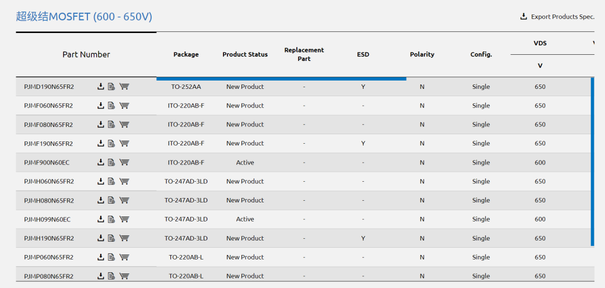
Task: Click download icon for PJMF190N65FR2
Action: click(101, 144)
